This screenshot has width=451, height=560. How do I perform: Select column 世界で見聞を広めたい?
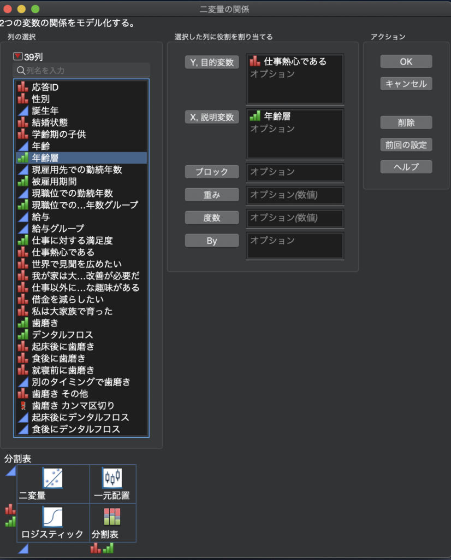[x=81, y=264]
